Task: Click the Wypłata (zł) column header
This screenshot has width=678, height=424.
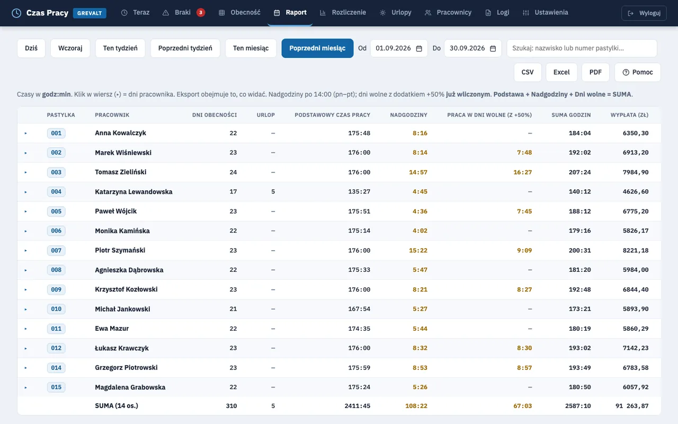Action: point(629,115)
